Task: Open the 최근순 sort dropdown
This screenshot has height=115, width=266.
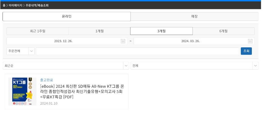Action: (66, 66)
